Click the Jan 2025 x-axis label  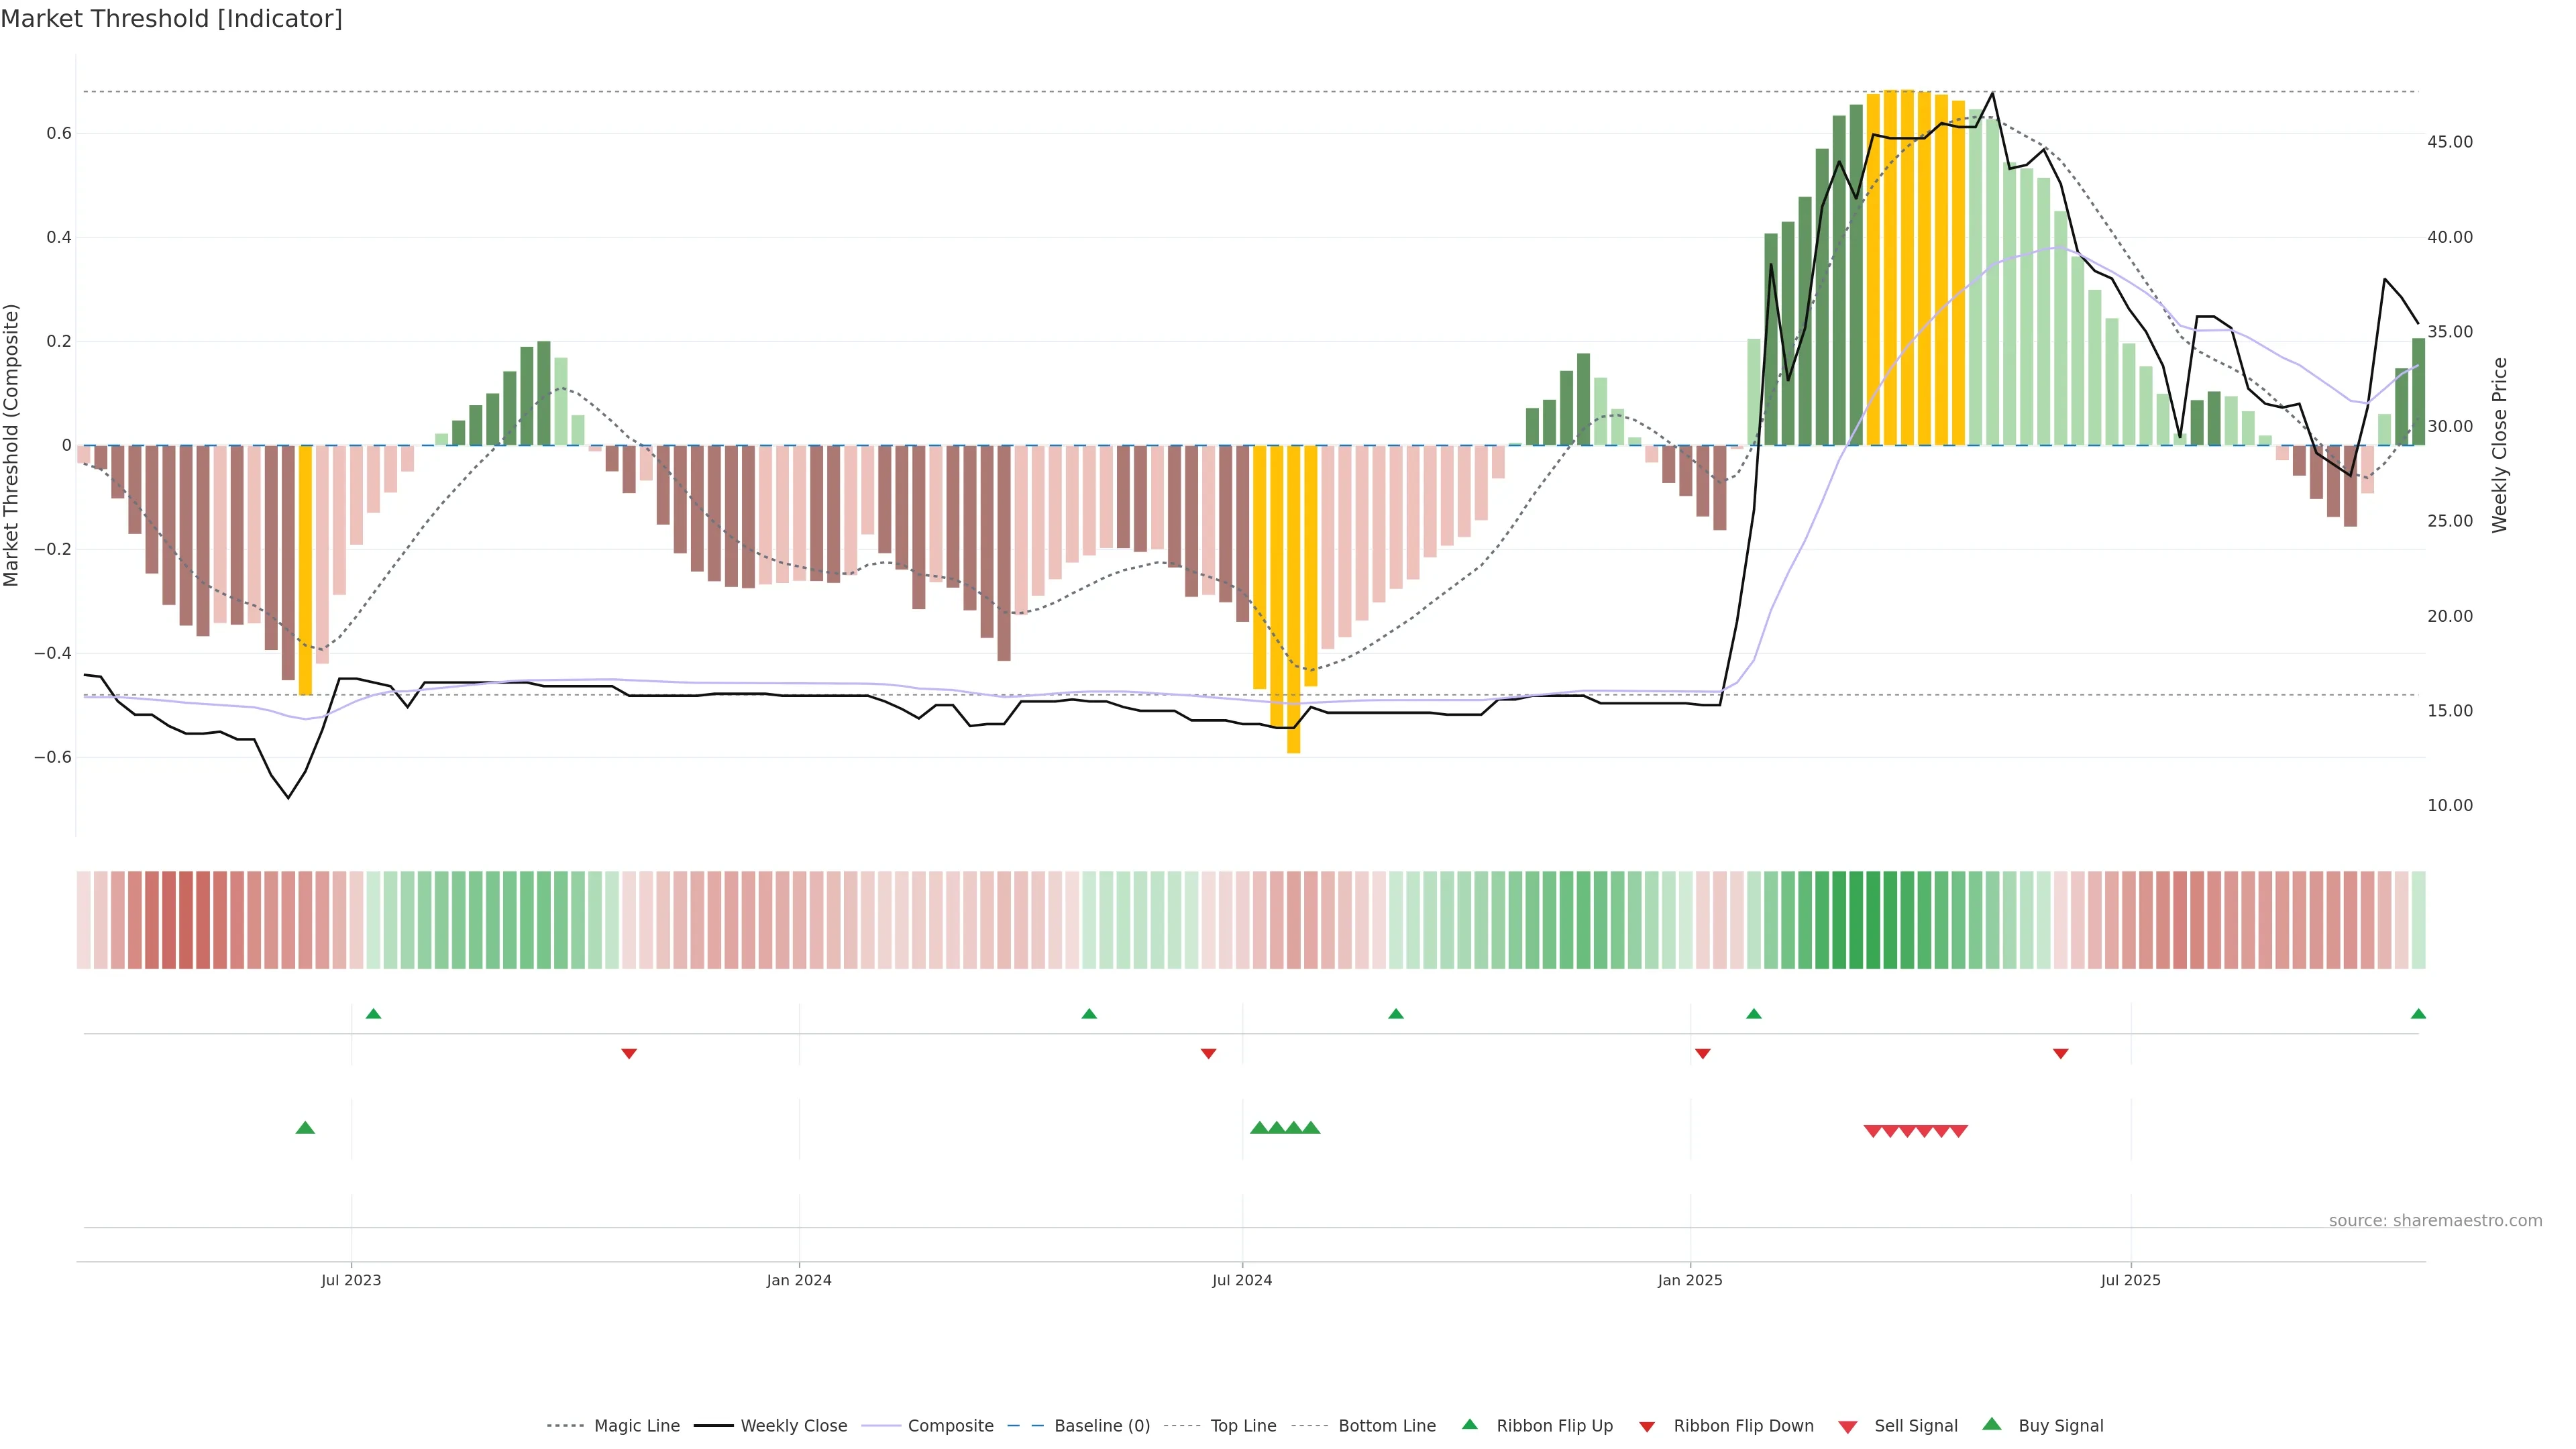coord(1690,1280)
